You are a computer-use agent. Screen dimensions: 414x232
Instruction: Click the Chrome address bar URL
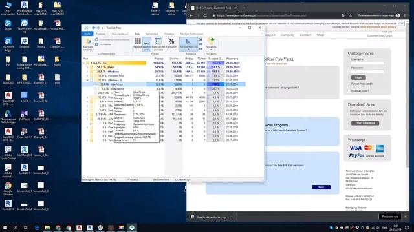click(261, 15)
